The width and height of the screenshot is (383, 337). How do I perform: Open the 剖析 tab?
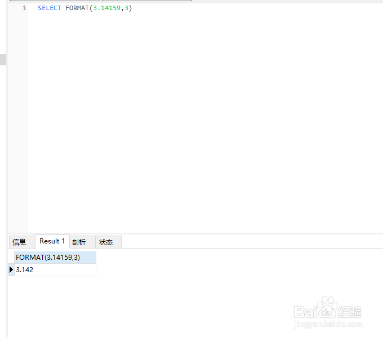pos(82,242)
